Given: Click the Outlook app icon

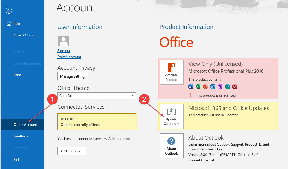Looking at the screenshot, I should (213, 87).
